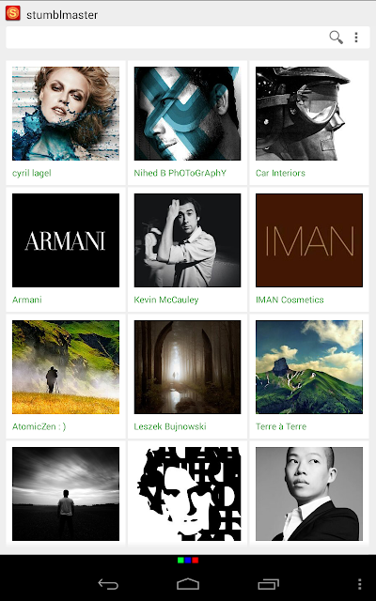Open the cyril lagel link
The image size is (376, 601).
pos(31,173)
